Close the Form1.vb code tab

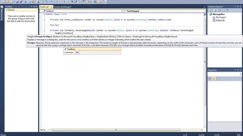point(52,7)
